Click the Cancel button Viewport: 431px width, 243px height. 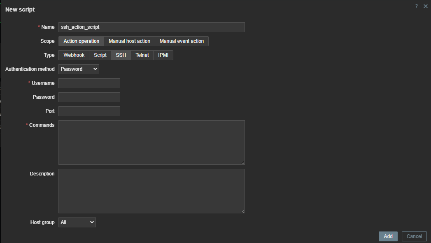pyautogui.click(x=414, y=236)
